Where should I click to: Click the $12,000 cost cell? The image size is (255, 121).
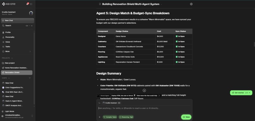click(165, 47)
